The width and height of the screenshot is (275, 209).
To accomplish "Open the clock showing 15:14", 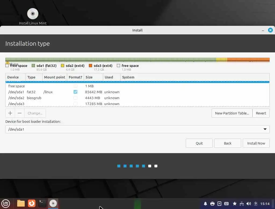I will [x=265, y=204].
